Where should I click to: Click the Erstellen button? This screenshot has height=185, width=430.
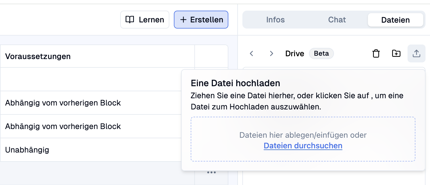coord(201,20)
